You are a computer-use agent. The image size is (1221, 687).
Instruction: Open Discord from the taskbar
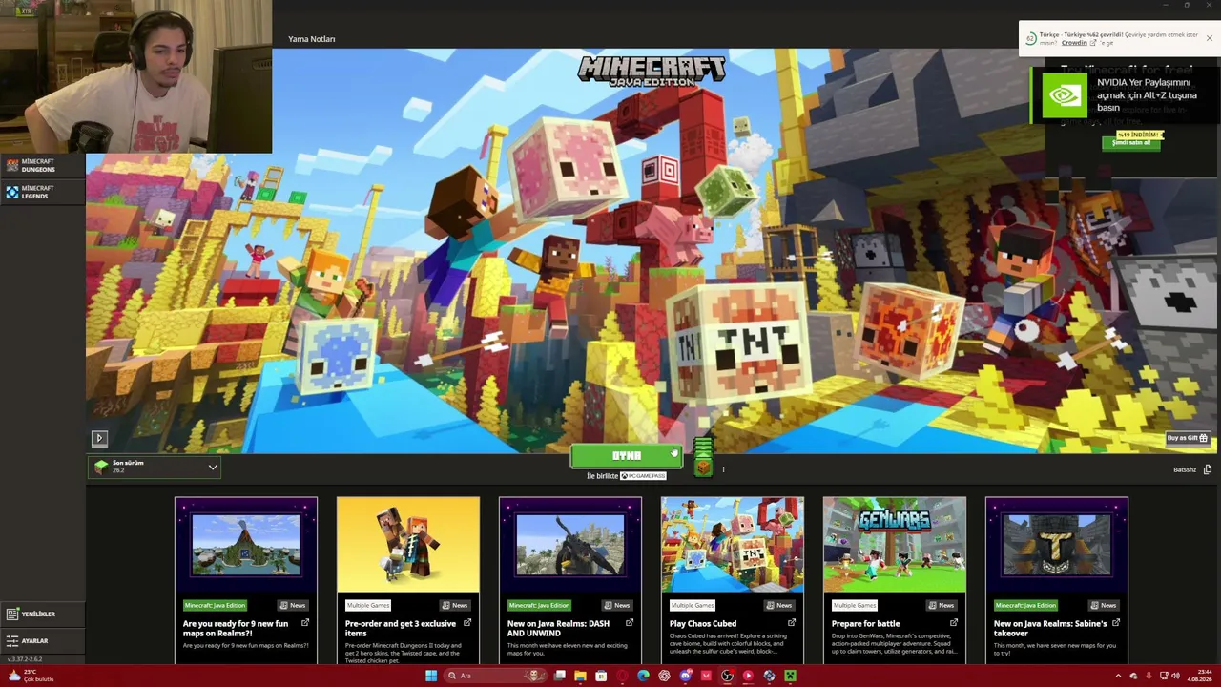click(x=685, y=676)
